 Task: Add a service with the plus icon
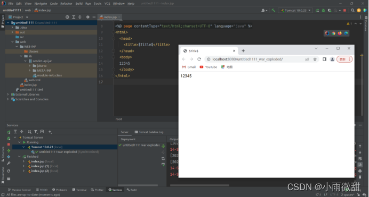pos(50,132)
